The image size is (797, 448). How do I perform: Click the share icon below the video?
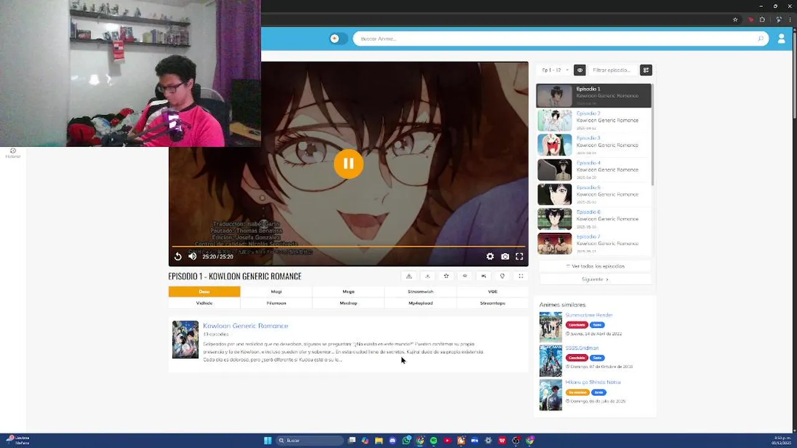(x=483, y=276)
